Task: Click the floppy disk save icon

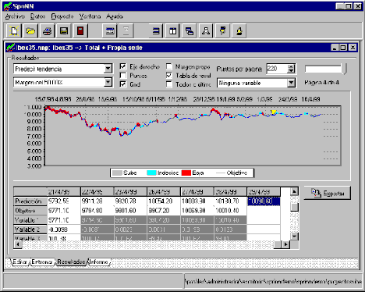Action: click(x=64, y=31)
